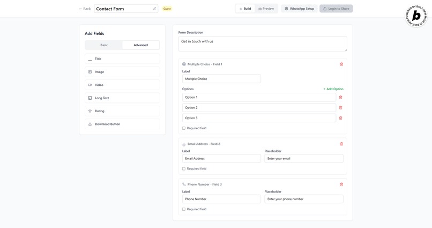Delete the Phone Number field with trash icon
The image size is (432, 228).
click(x=341, y=185)
